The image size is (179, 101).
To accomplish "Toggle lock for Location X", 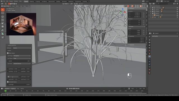I will pyautogui.click(x=143, y=13).
